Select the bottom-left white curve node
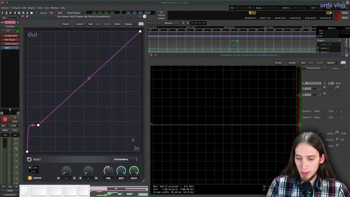 tap(27, 152)
